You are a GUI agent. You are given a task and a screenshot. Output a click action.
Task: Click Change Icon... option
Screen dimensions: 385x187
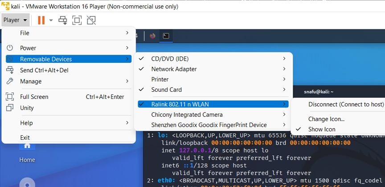(x=326, y=119)
